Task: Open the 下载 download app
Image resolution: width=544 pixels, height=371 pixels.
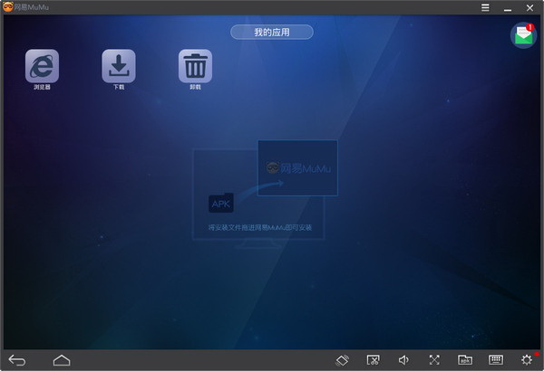Action: click(119, 66)
